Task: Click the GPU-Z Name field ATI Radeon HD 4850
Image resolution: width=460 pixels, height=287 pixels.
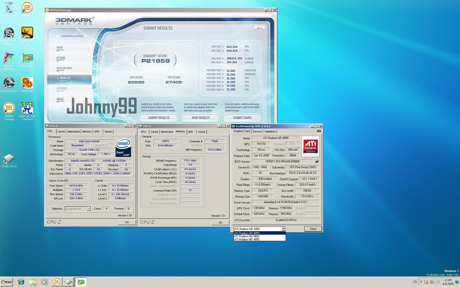Action: (276, 138)
